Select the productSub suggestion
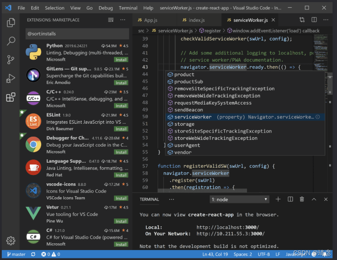This screenshot has width=337, height=260. coord(245,82)
